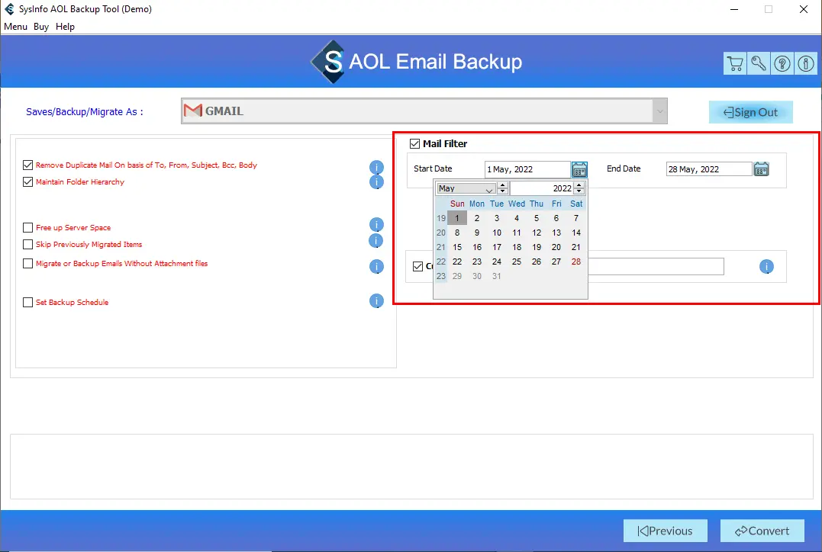This screenshot has width=822, height=552.
Task: Open the End Date calendar icon
Action: pos(761,169)
